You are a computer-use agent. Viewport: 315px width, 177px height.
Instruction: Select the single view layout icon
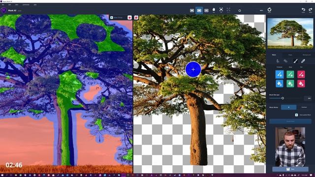tap(192, 10)
